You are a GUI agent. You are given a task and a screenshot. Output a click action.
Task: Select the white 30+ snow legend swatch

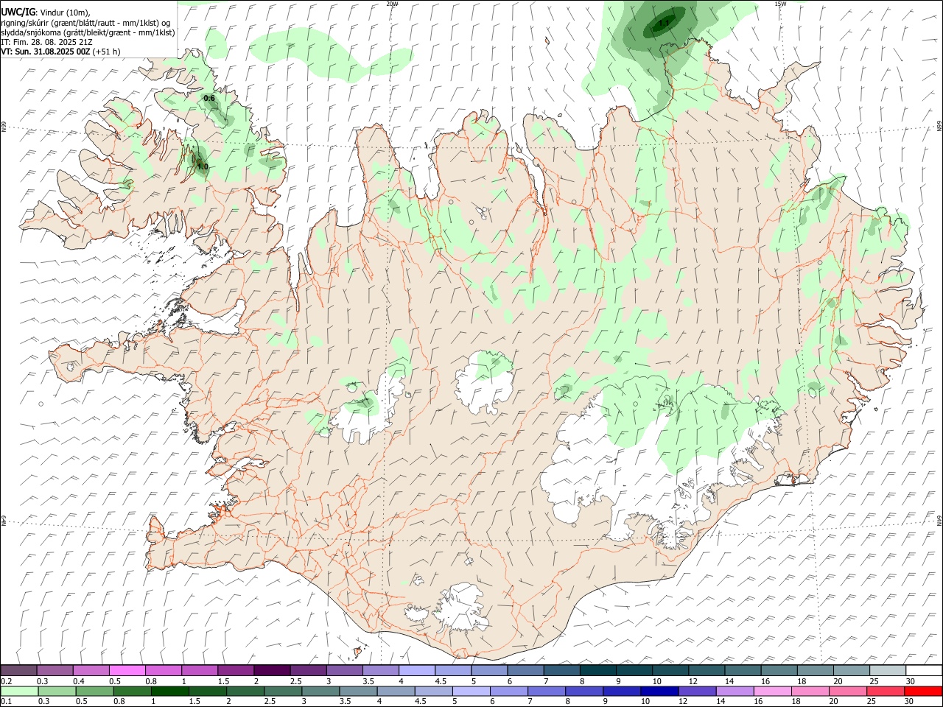924,670
